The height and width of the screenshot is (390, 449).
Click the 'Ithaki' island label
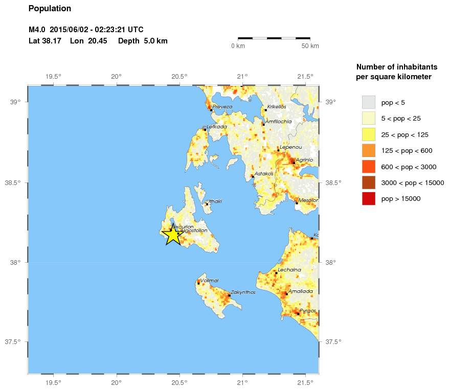[215, 201]
